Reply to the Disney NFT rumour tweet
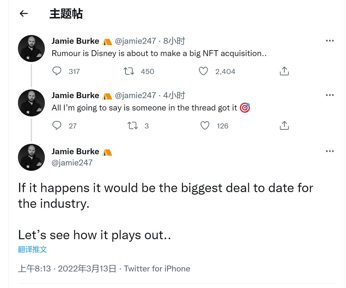346x288 pixels. point(57,71)
